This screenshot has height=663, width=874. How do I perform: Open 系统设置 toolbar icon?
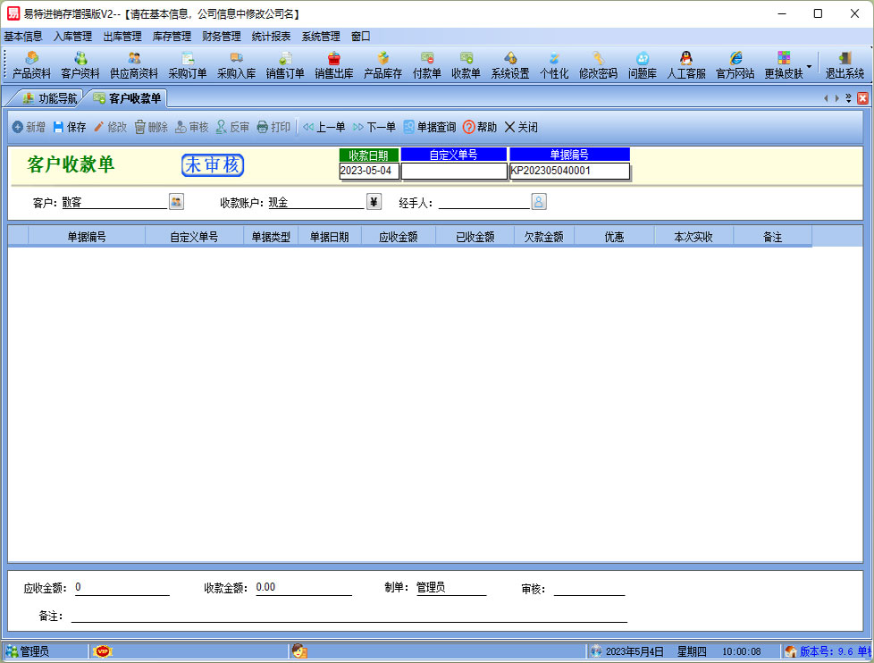[x=510, y=65]
